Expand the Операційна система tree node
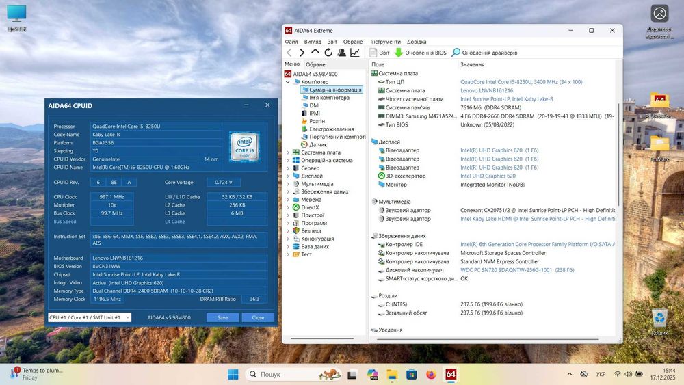Image resolution: width=684 pixels, height=385 pixels. 288,161
